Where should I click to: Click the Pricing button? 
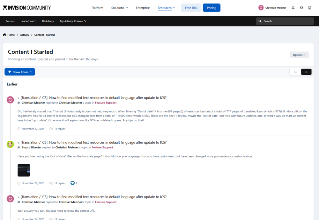[x=211, y=8]
